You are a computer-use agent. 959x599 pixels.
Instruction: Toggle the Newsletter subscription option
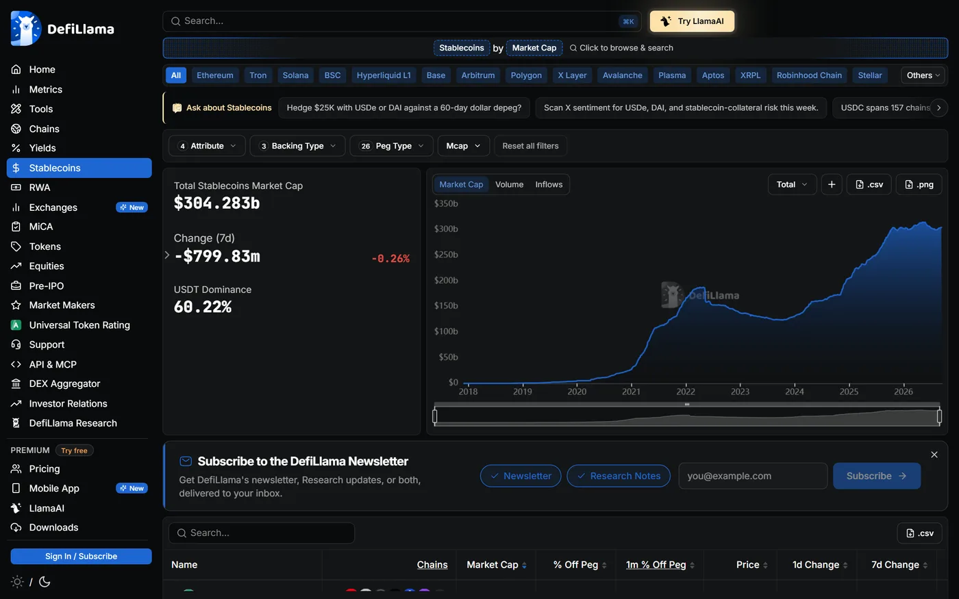521,476
